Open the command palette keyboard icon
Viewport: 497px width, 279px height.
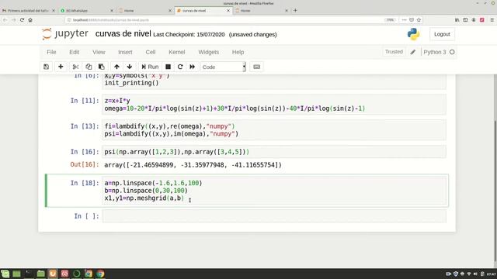pos(256,67)
